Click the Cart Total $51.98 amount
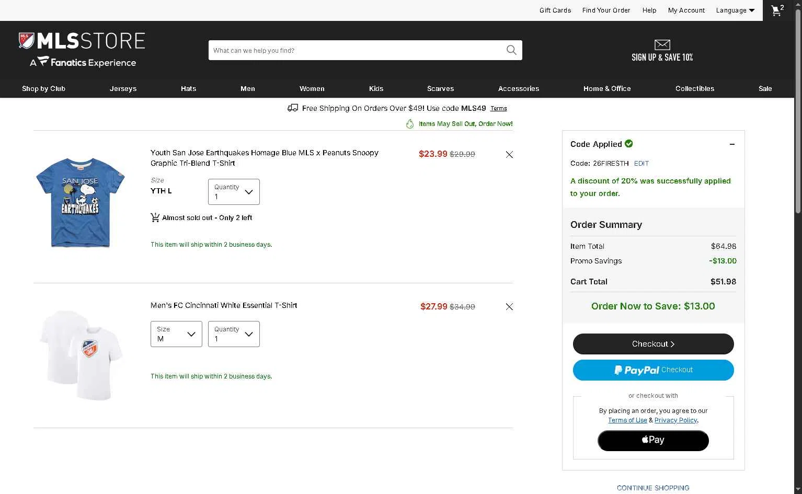This screenshot has height=494, width=802. [723, 282]
